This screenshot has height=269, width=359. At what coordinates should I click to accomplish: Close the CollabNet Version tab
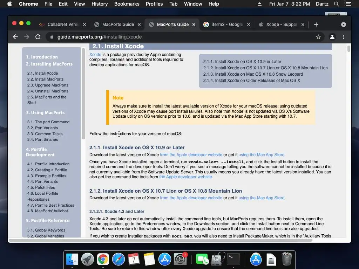click(84, 25)
